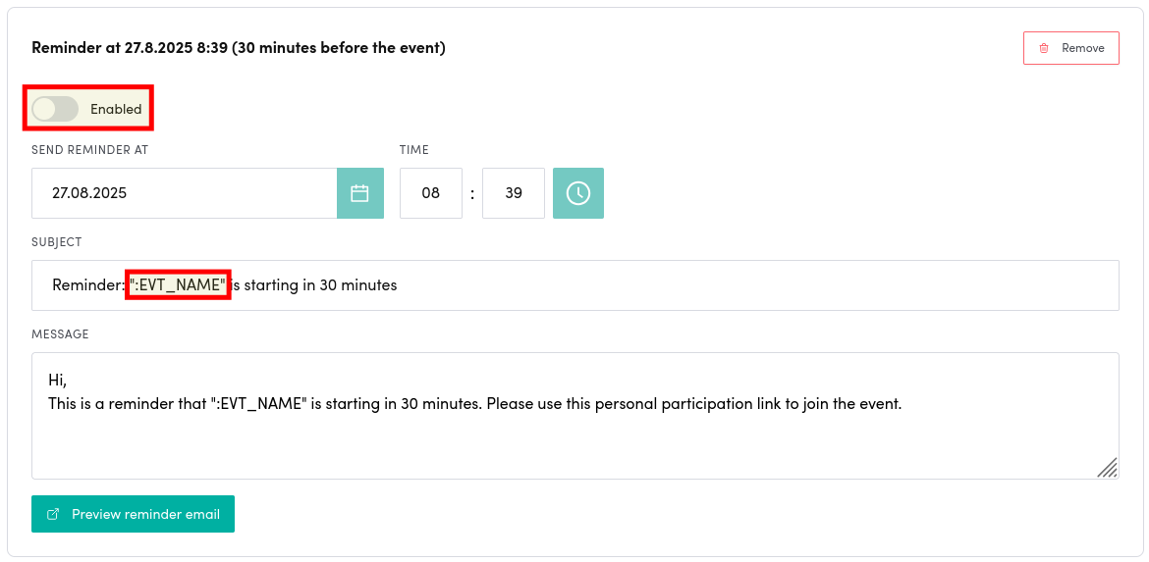Image resolution: width=1149 pixels, height=562 pixels.
Task: Click the "Time" field label
Action: 414,150
